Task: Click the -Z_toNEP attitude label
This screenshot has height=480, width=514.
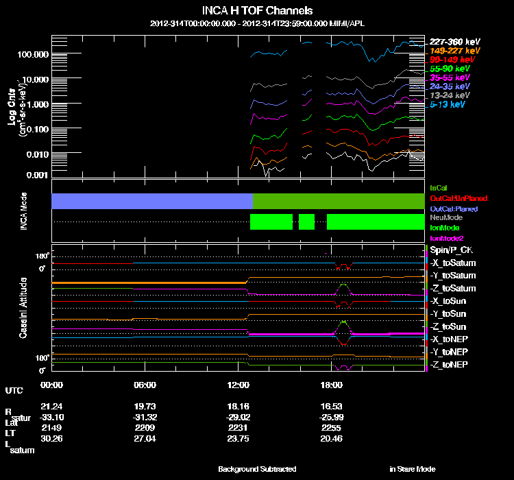Action: (449, 365)
